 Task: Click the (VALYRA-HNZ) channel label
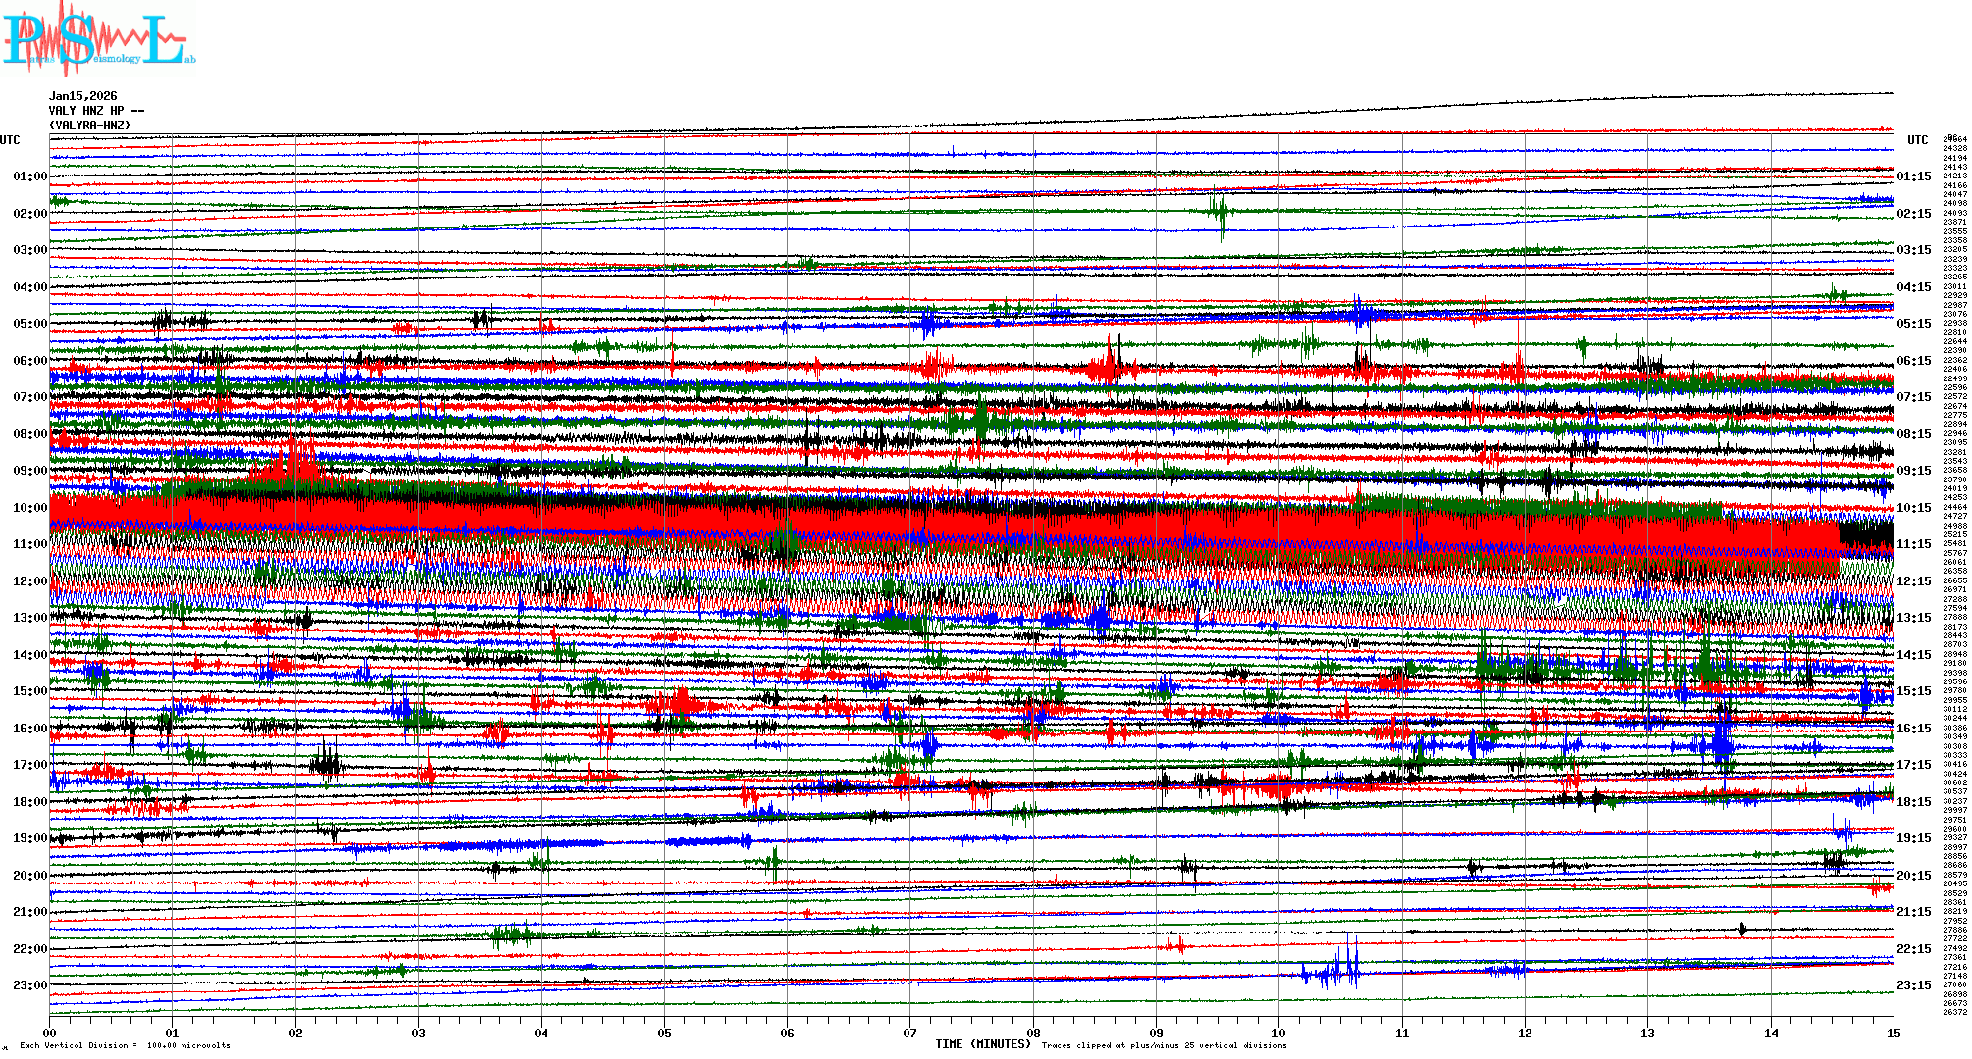point(89,126)
